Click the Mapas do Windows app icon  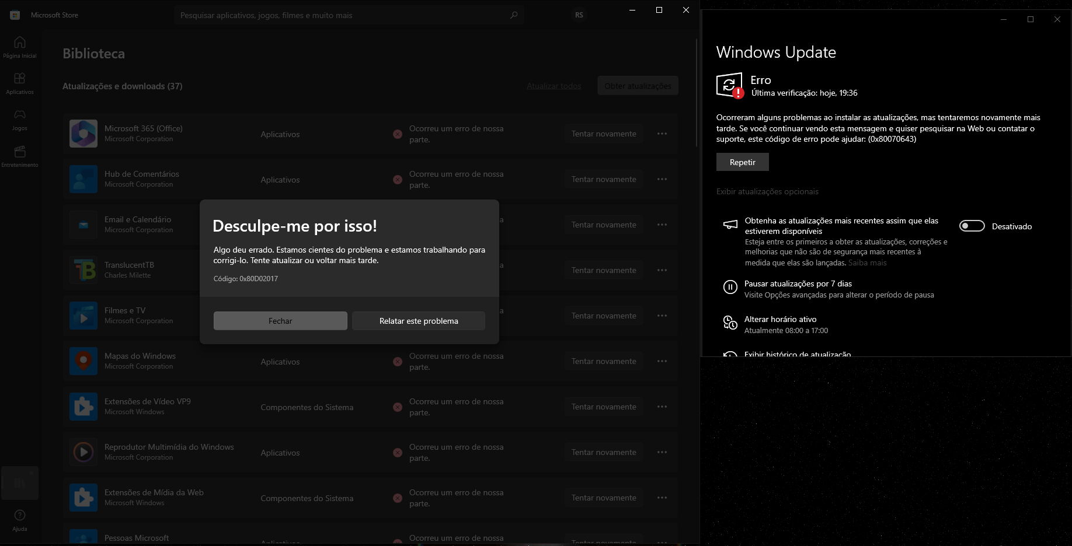pyautogui.click(x=83, y=361)
